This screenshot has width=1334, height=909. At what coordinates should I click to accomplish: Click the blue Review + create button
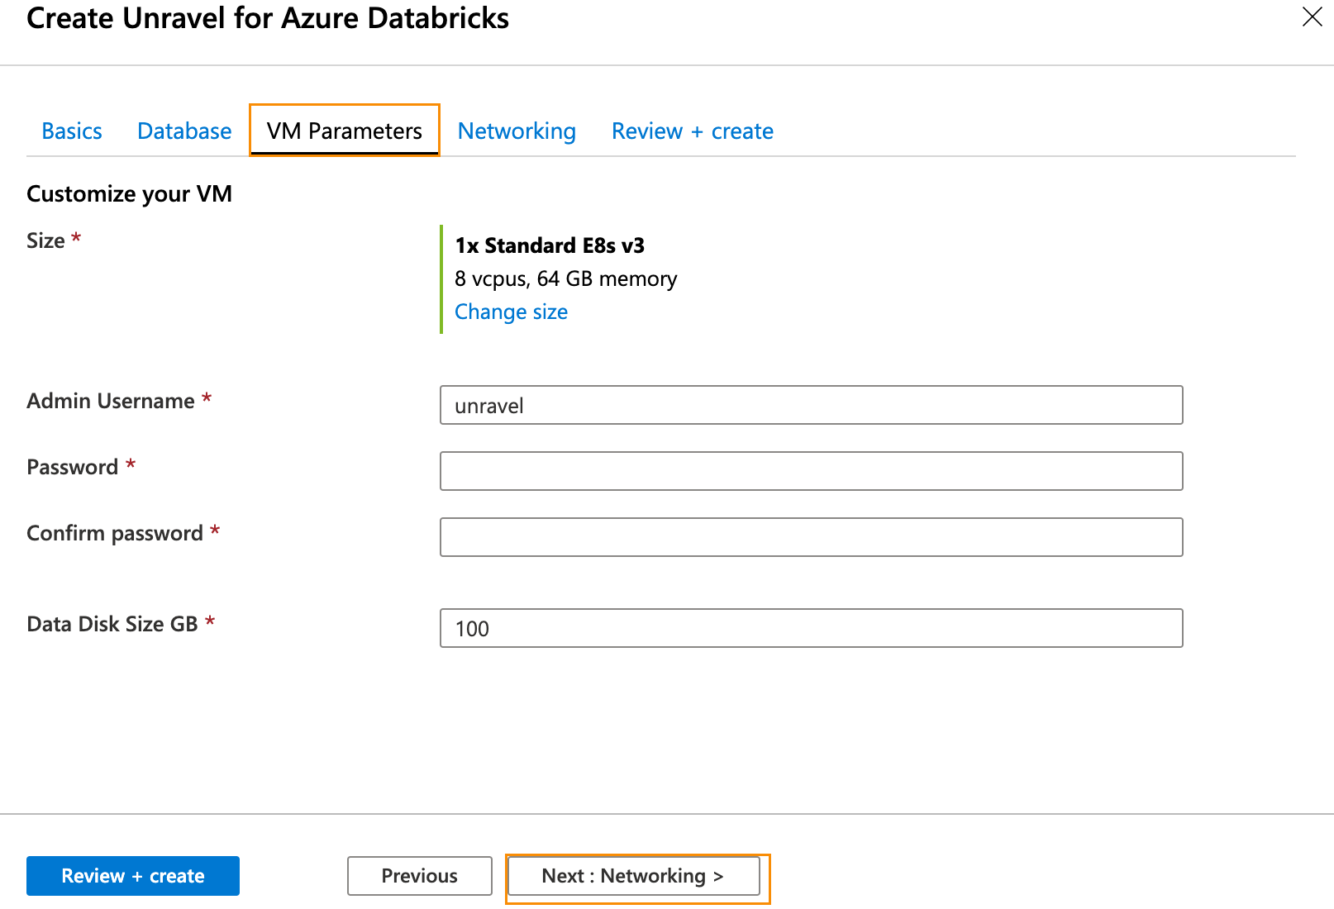coord(133,876)
